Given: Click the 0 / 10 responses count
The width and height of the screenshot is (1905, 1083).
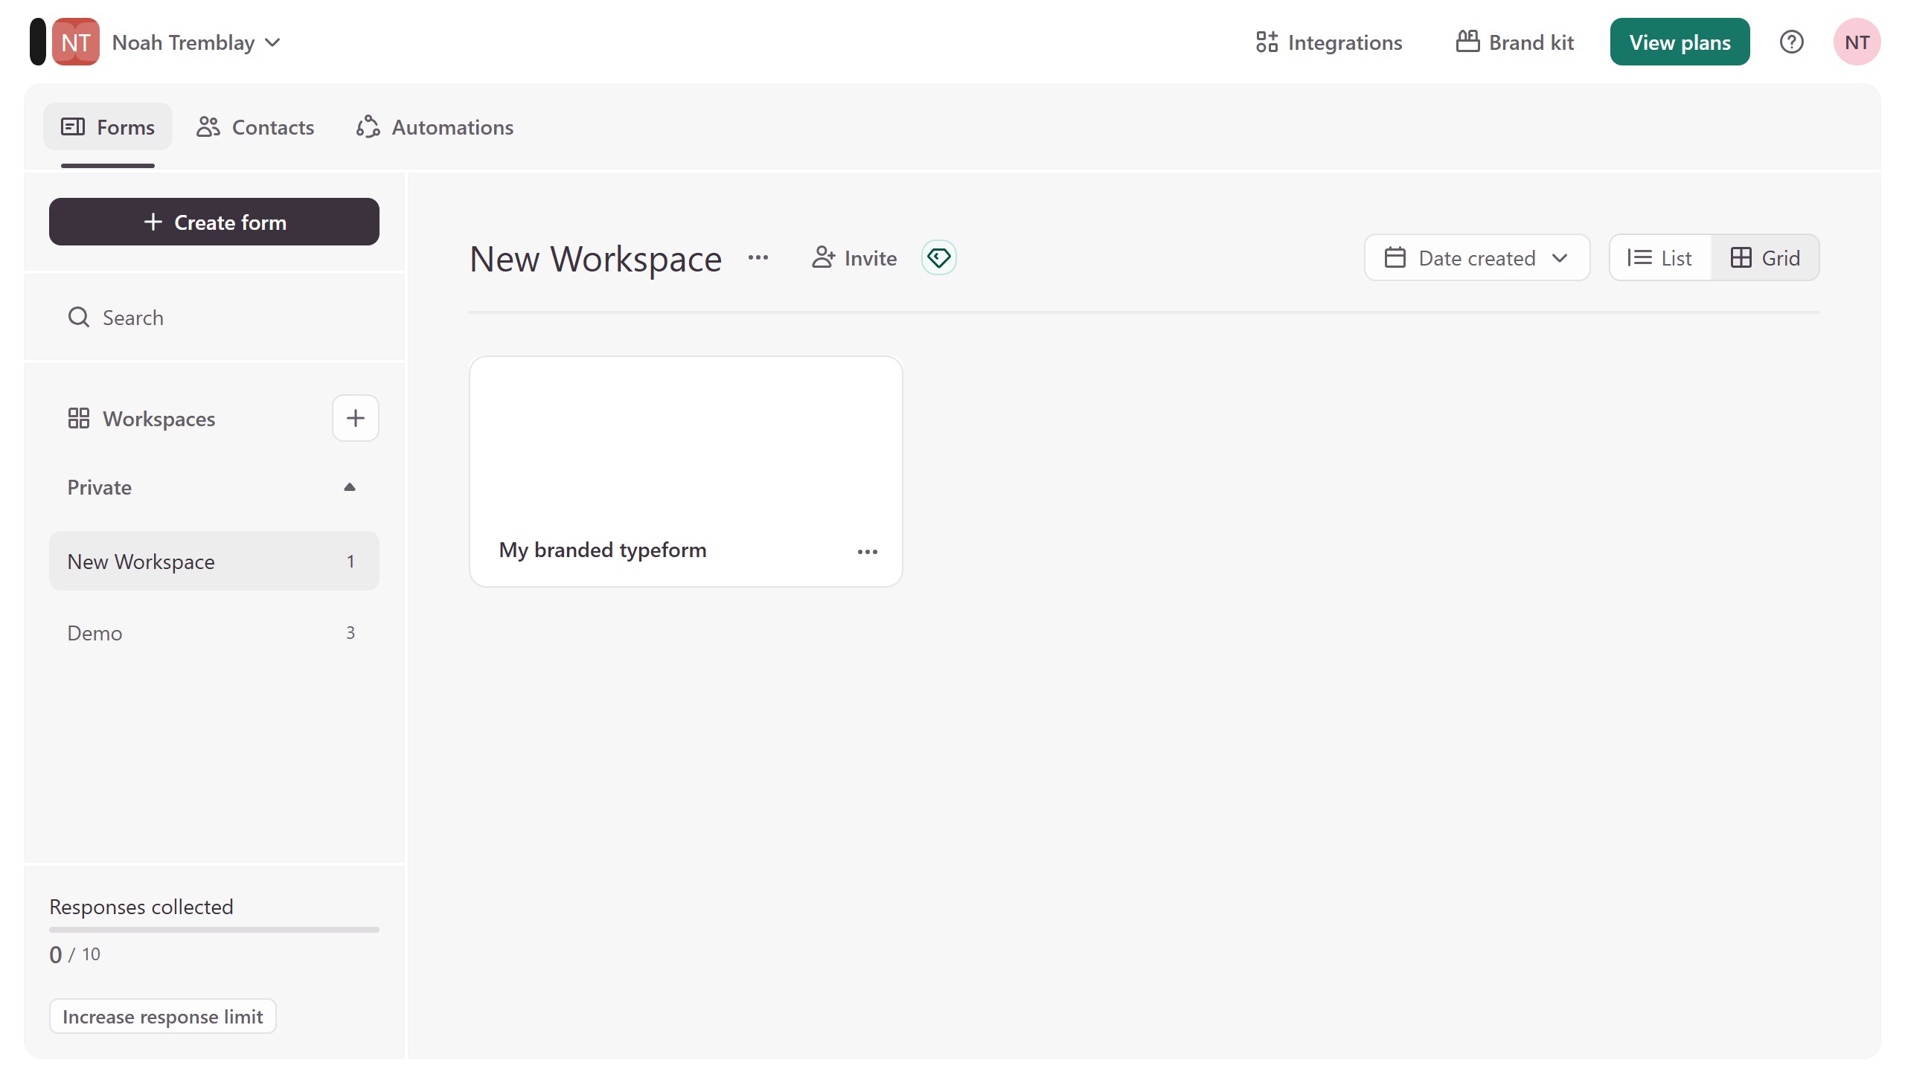Looking at the screenshot, I should [x=74, y=954].
